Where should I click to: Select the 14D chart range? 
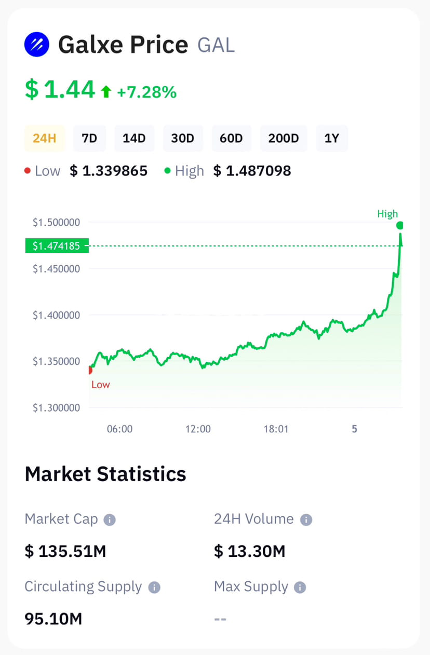134,138
